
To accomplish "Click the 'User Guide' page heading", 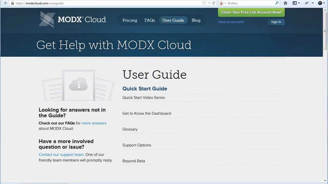I will pyautogui.click(x=155, y=75).
